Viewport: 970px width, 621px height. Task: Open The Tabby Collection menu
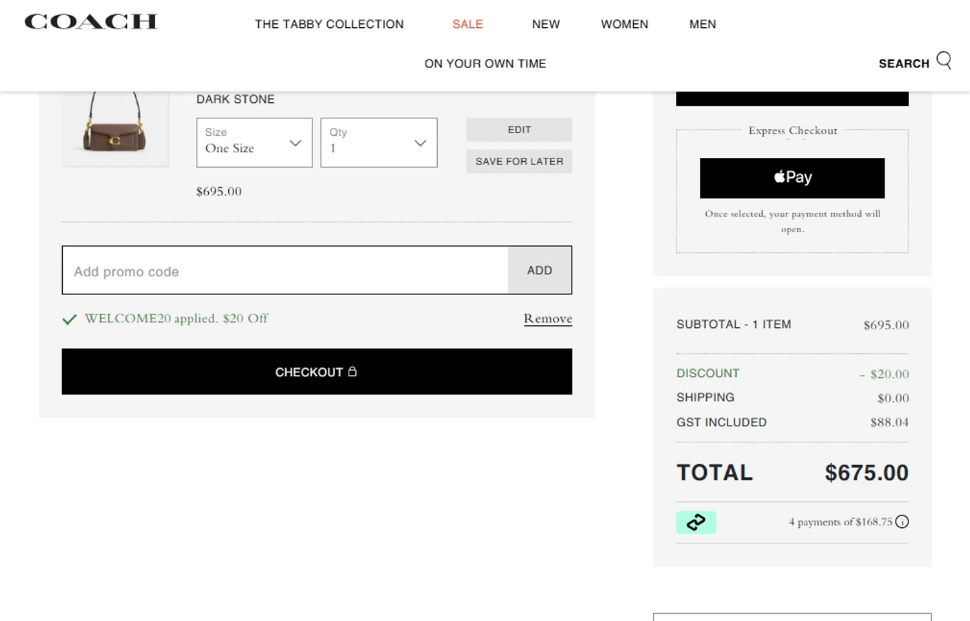pos(329,25)
